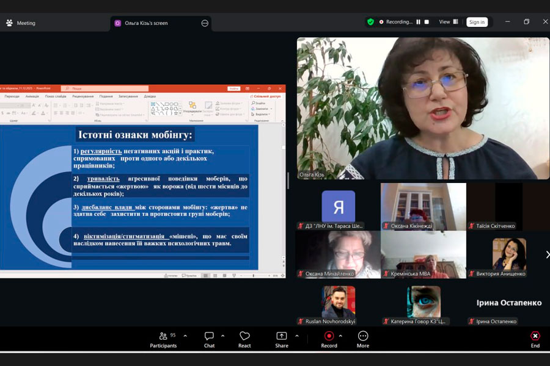The image size is (550, 366).
Task: Open the View layout options
Action: pos(449,22)
